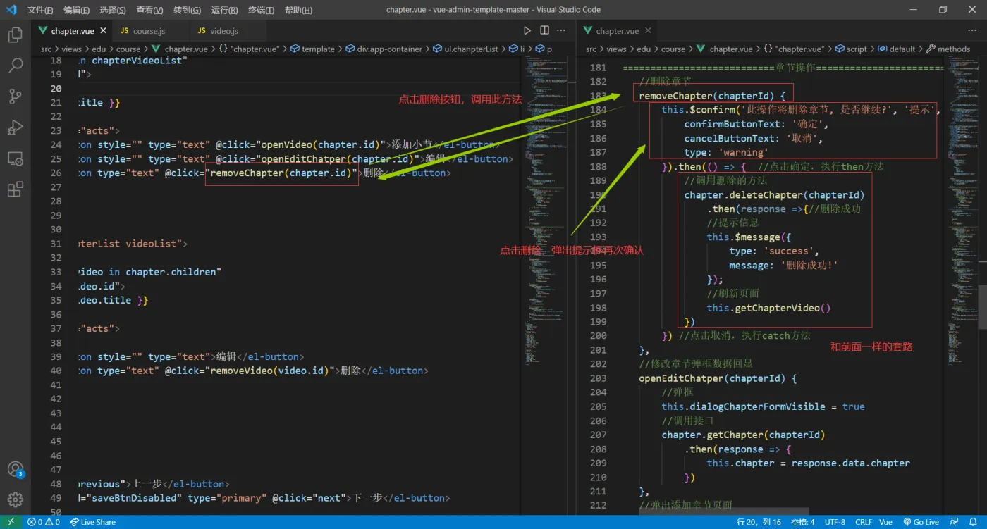Open the 帮助(H) menu
The height and width of the screenshot is (529, 987).
(298, 10)
